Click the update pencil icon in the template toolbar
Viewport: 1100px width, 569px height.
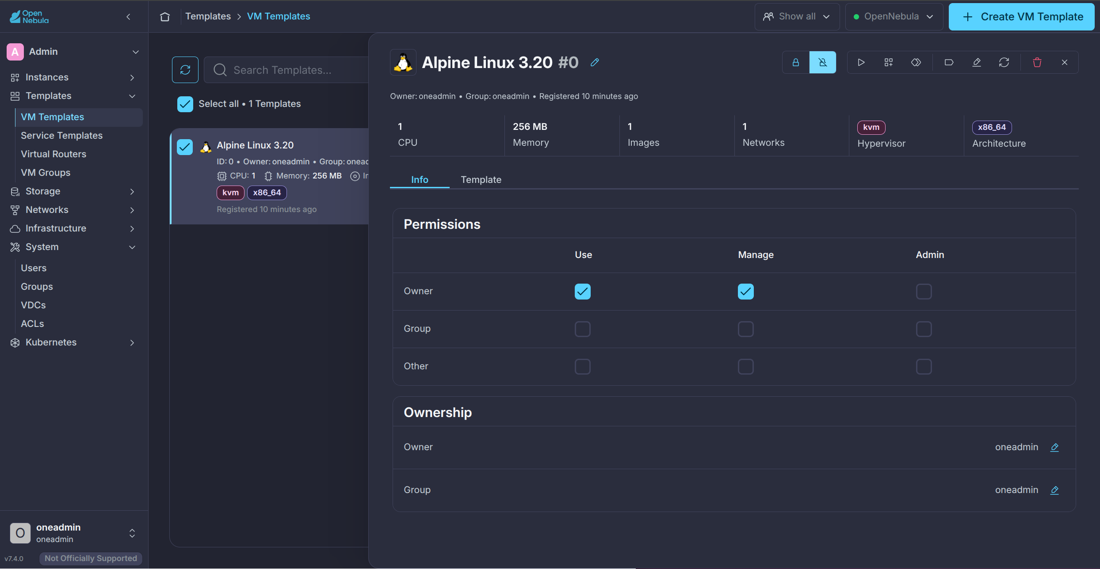[x=977, y=62]
